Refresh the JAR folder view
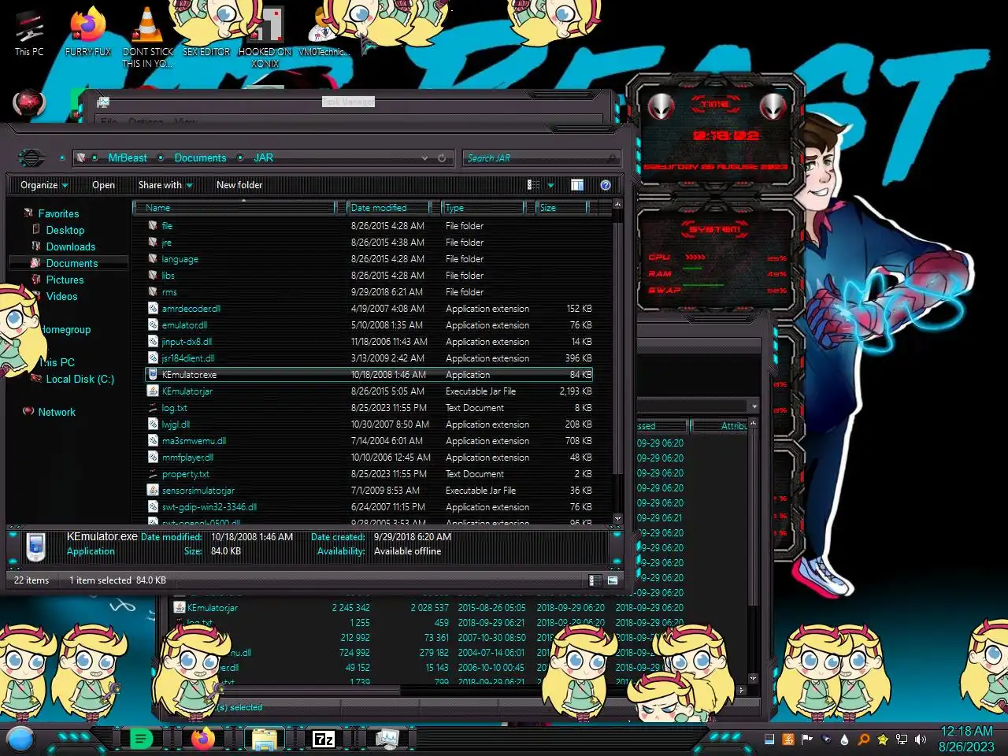 point(442,157)
